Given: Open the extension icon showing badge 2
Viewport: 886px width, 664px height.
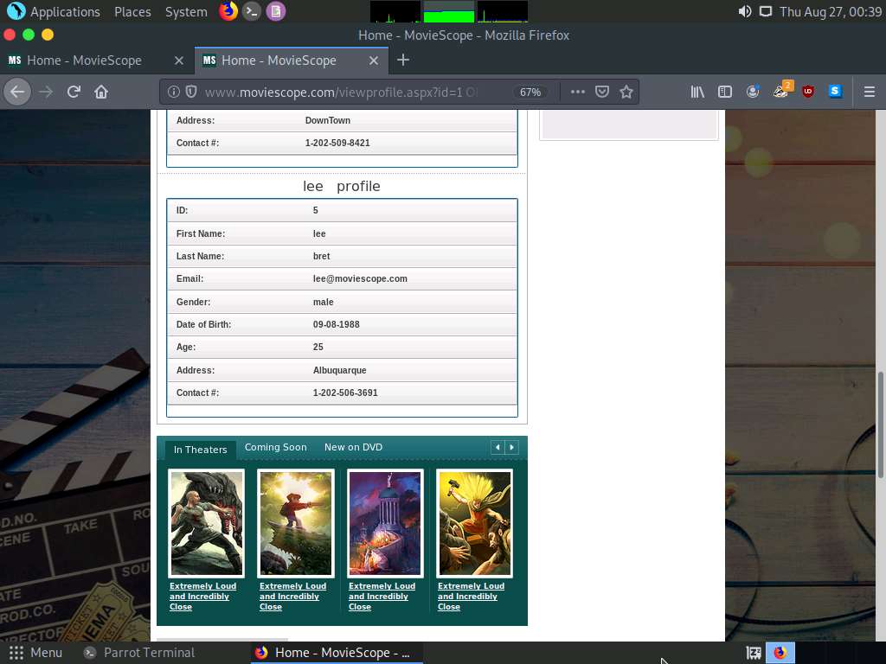Looking at the screenshot, I should tap(780, 92).
